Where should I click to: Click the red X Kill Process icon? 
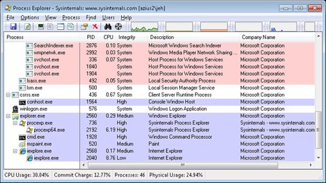click(x=95, y=27)
